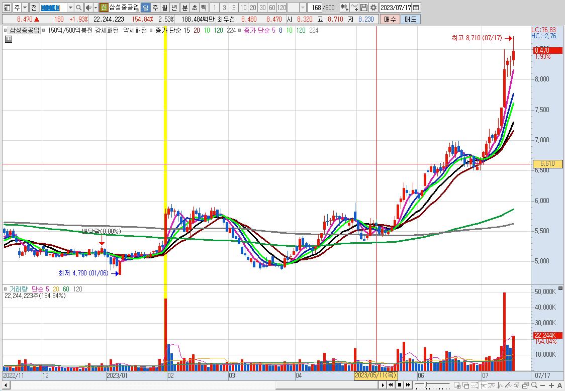Choose the 10 interval button
The height and width of the screenshot is (391, 565).
pyautogui.click(x=244, y=7)
